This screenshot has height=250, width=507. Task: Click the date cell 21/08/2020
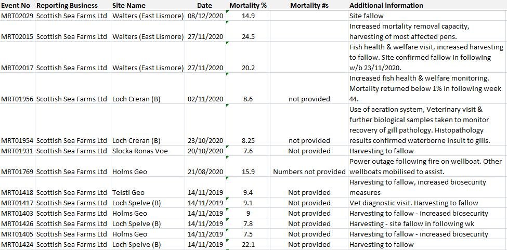[x=205, y=172]
